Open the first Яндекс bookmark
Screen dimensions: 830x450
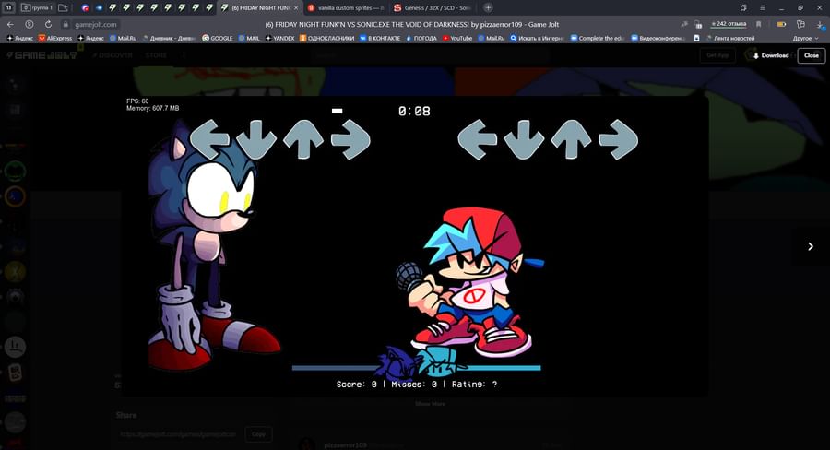(19, 38)
